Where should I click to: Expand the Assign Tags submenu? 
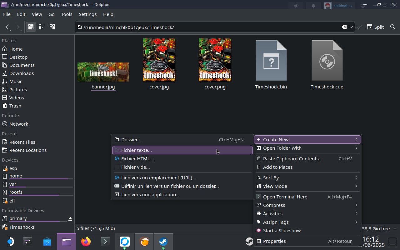coord(307,222)
